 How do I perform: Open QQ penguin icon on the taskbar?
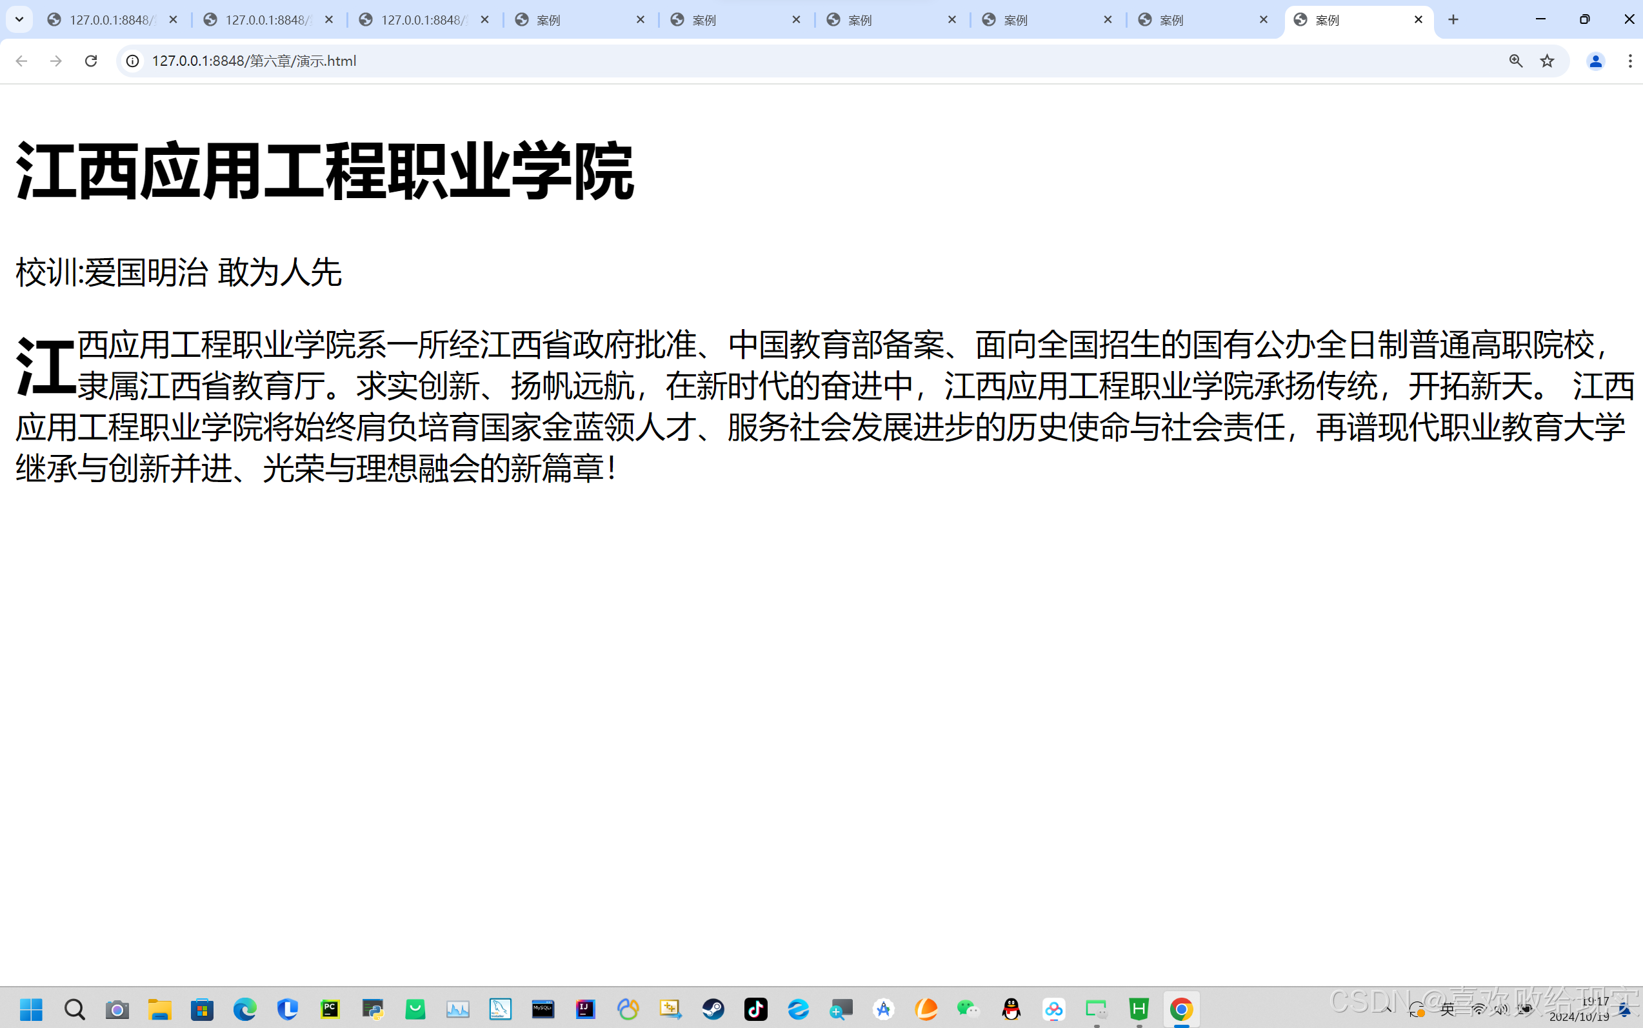click(x=1011, y=1009)
